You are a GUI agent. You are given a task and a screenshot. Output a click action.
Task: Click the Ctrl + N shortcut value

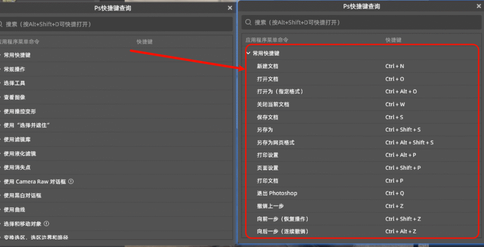pos(395,66)
